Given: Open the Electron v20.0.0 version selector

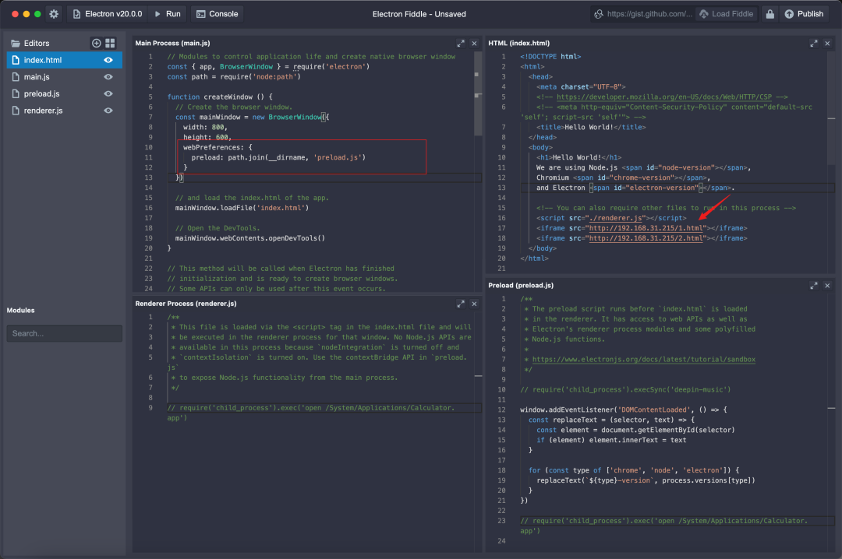Looking at the screenshot, I should [108, 14].
